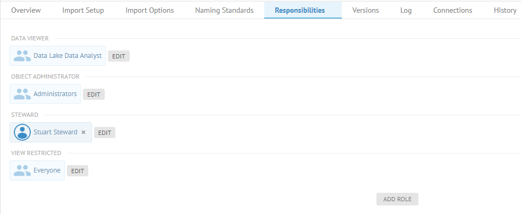The height and width of the screenshot is (214, 521).
Task: Click the Add Role button
Action: tap(397, 199)
